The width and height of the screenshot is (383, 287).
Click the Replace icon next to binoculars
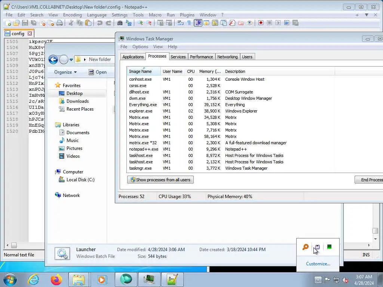point(129,23)
